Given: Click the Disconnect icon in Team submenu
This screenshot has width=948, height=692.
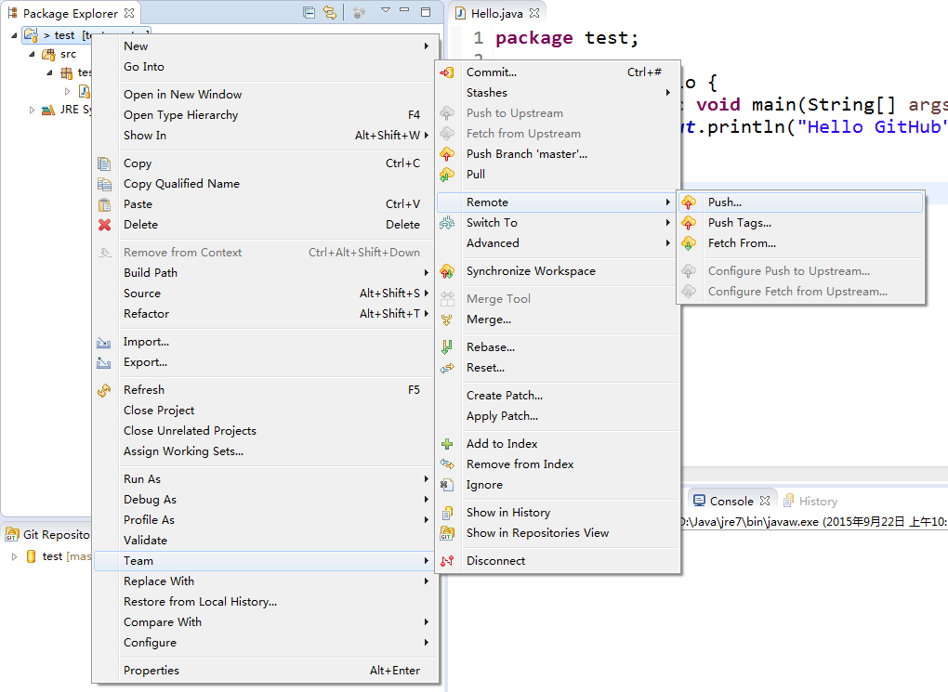Looking at the screenshot, I should (x=447, y=561).
